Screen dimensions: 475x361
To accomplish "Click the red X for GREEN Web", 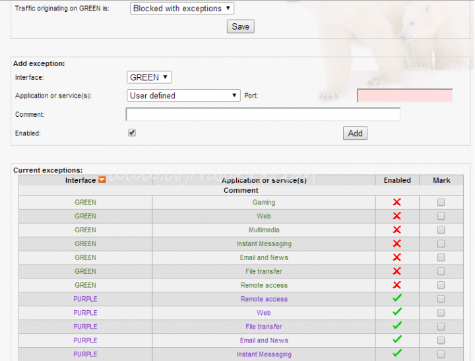I will click(x=396, y=216).
